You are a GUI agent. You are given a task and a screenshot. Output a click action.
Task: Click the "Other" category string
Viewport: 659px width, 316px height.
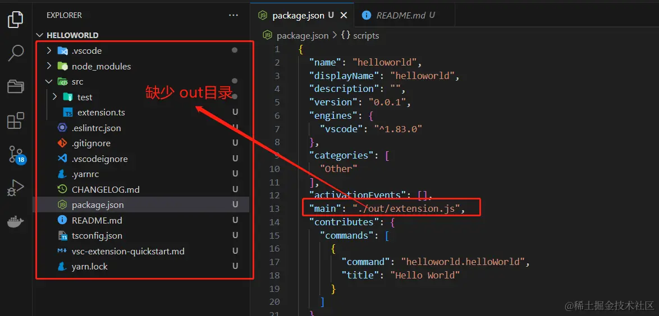click(x=338, y=169)
